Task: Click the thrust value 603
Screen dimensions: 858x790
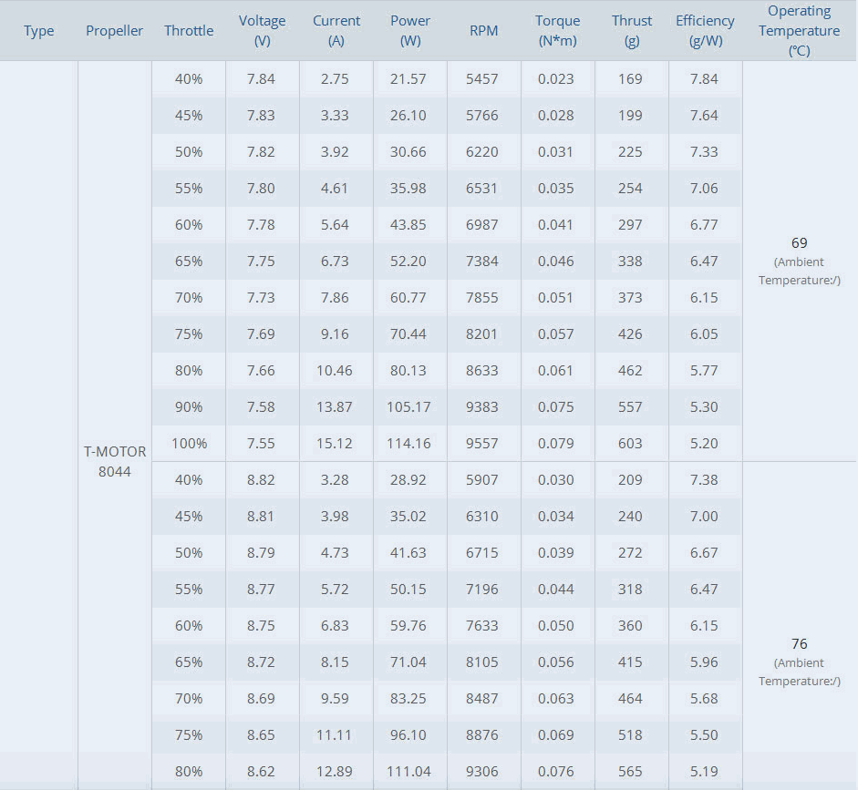Action: pos(630,444)
